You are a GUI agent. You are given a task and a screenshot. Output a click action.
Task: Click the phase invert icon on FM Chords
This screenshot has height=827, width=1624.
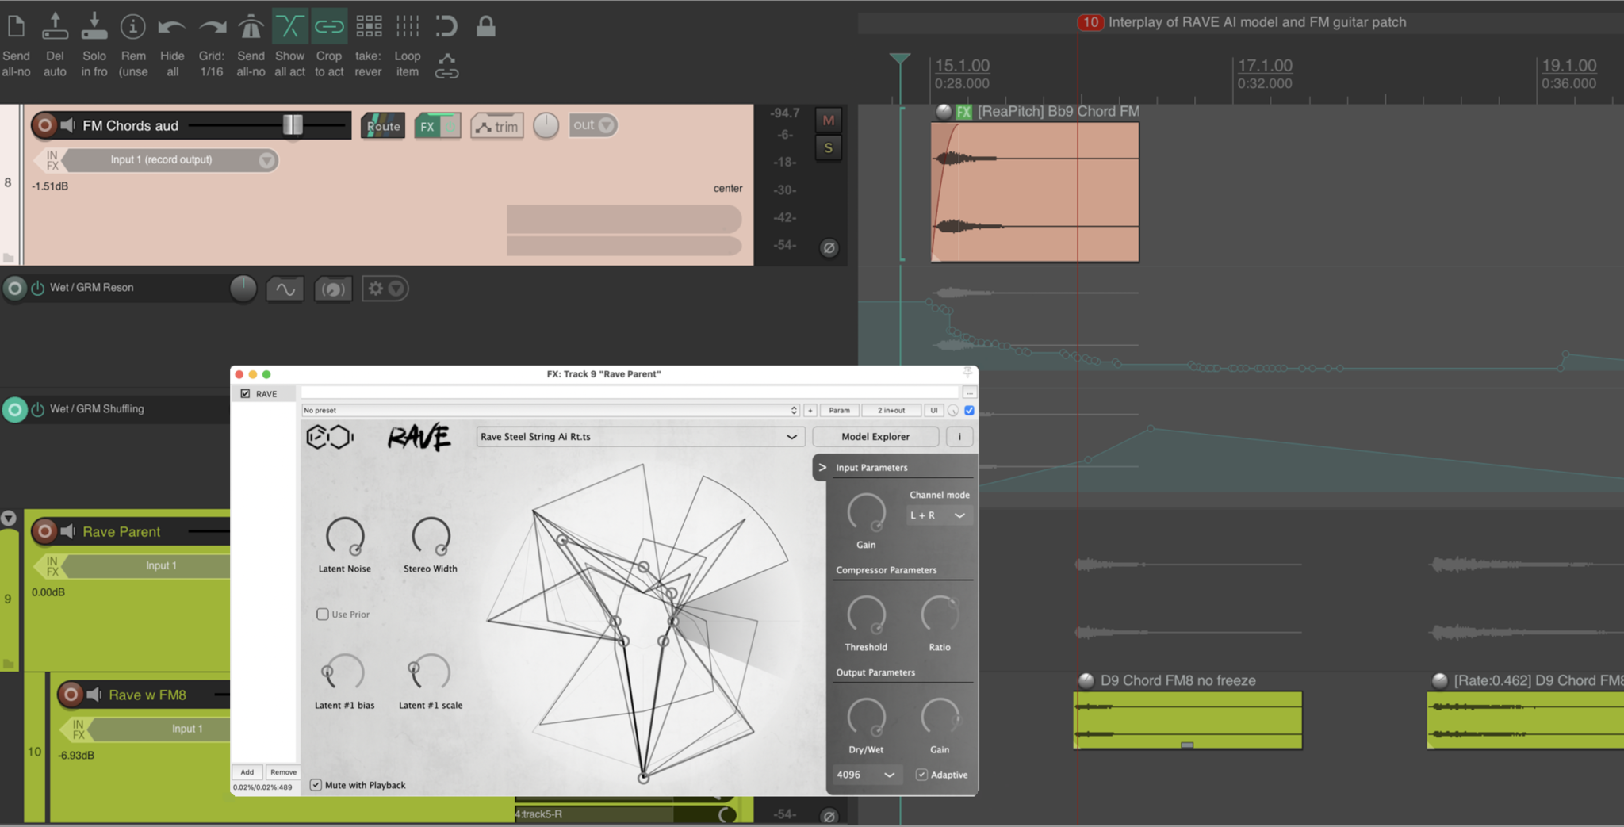[829, 248]
